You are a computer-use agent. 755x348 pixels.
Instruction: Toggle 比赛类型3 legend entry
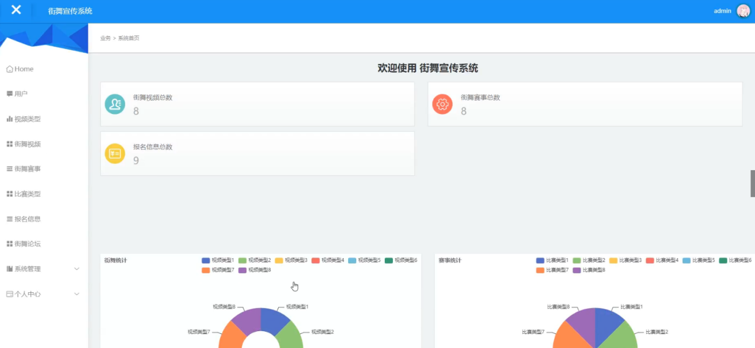(x=626, y=260)
